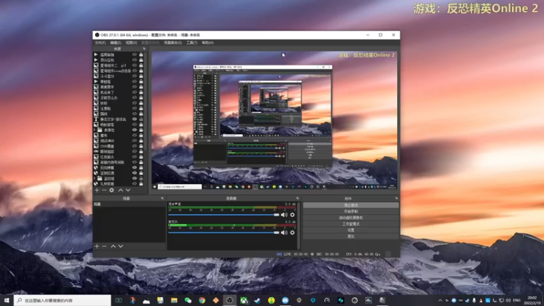Open Steam from the taskbar
The image size is (544, 306).
(257, 300)
